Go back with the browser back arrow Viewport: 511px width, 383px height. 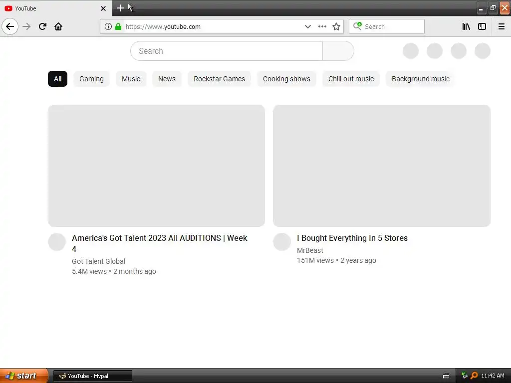click(10, 26)
